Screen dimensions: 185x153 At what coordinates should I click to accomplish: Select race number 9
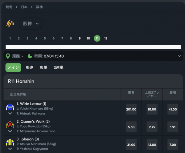tap(80, 38)
